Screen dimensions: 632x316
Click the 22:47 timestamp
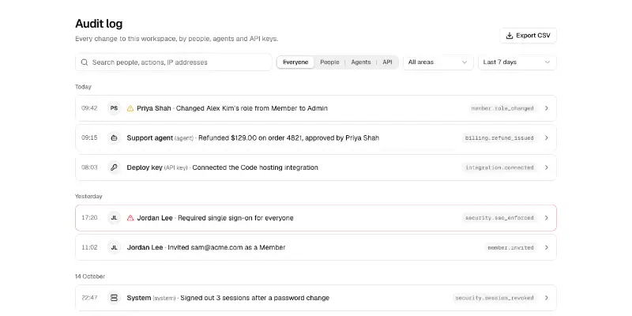click(x=89, y=298)
